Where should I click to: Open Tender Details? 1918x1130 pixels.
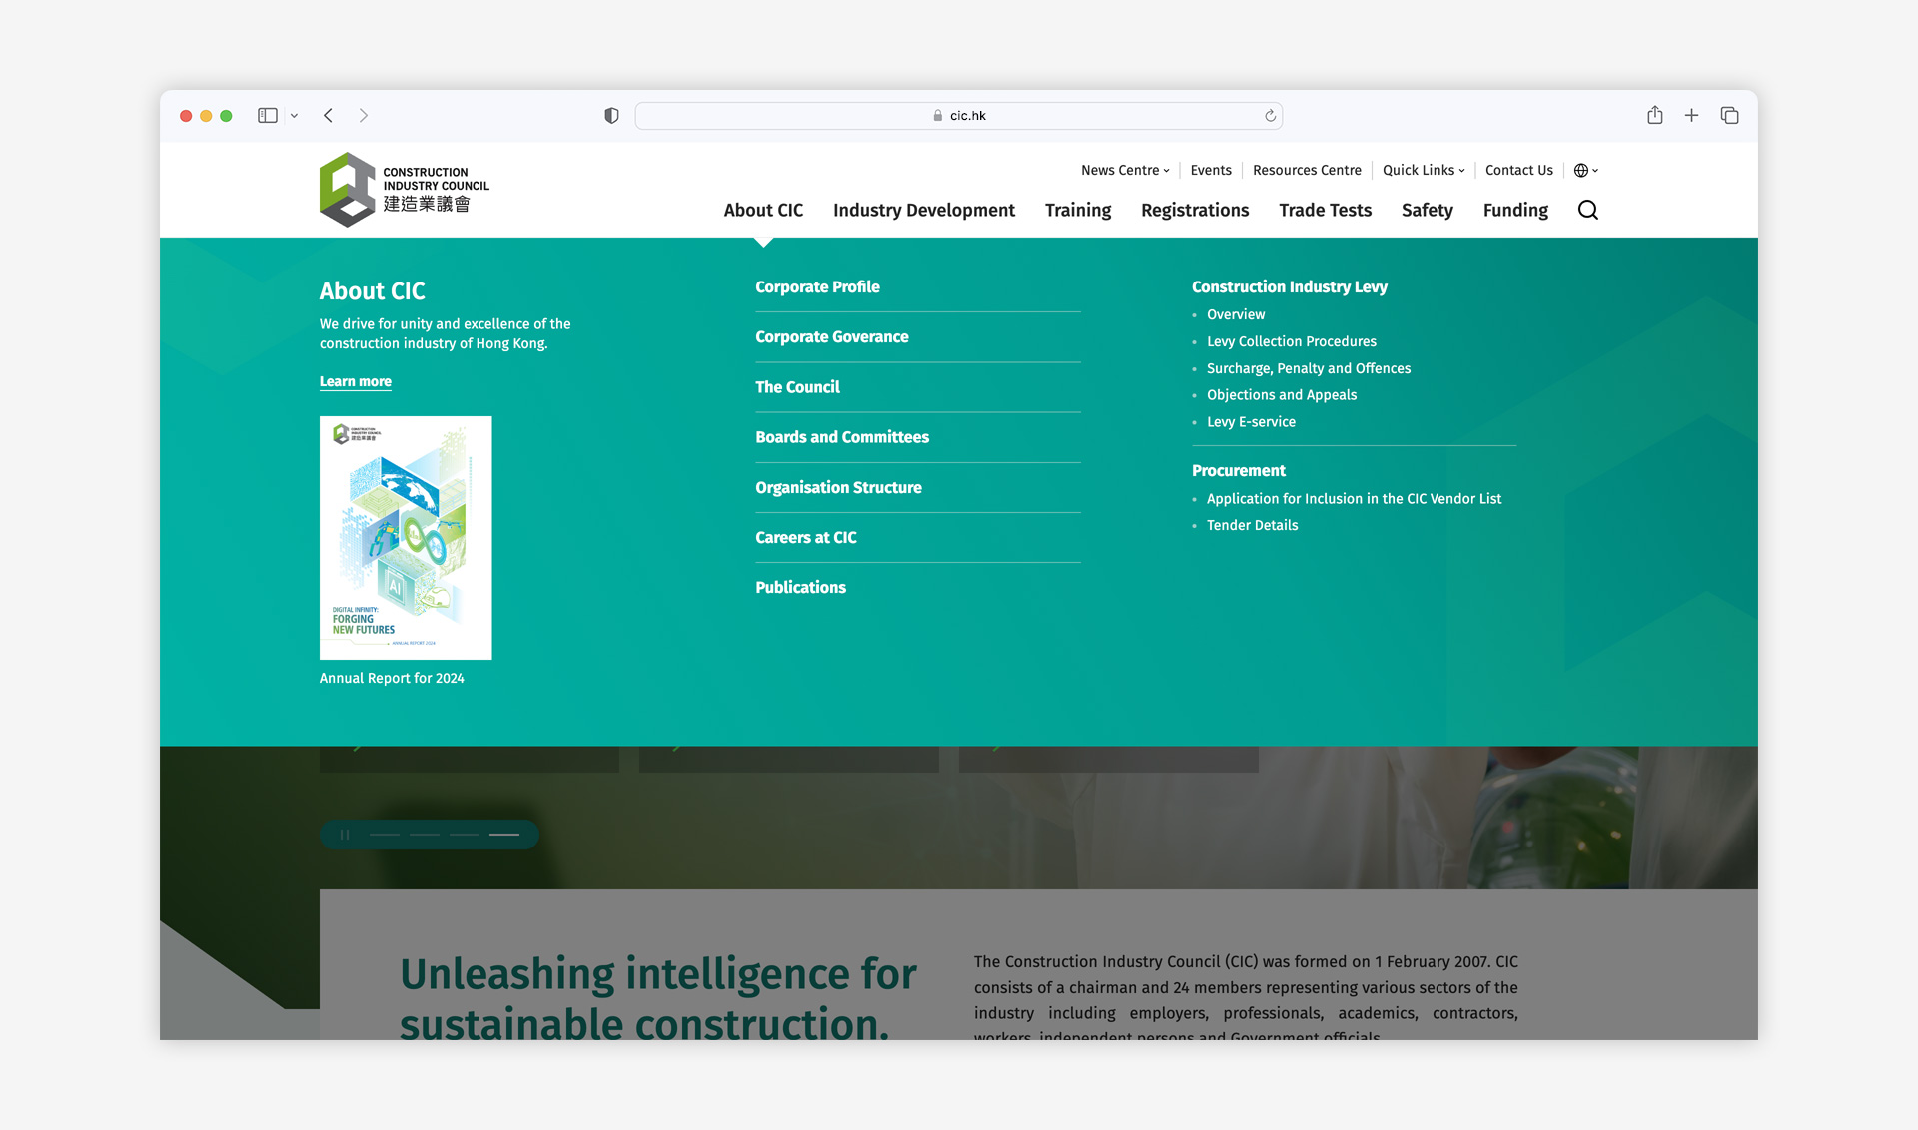pos(1252,525)
